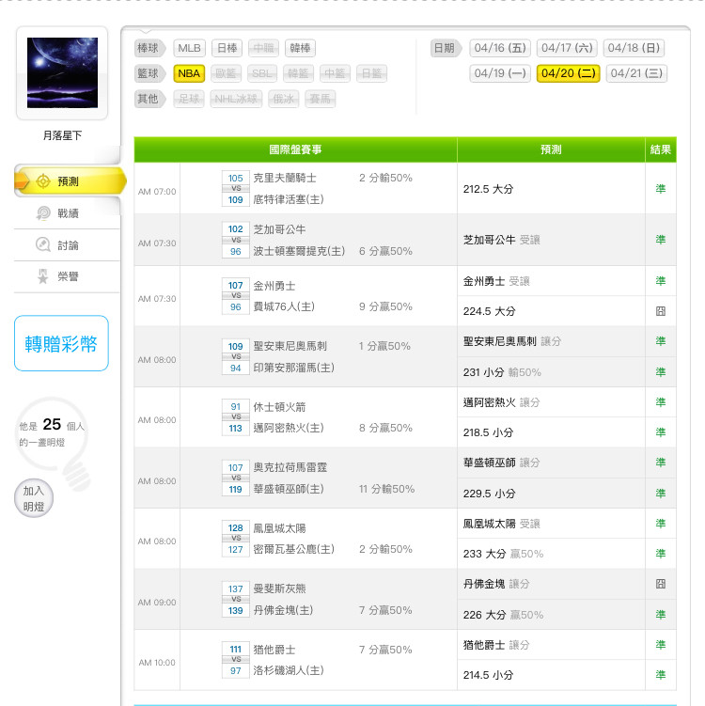Click the 日期 label
Screen dimensions: 705x706
(446, 48)
